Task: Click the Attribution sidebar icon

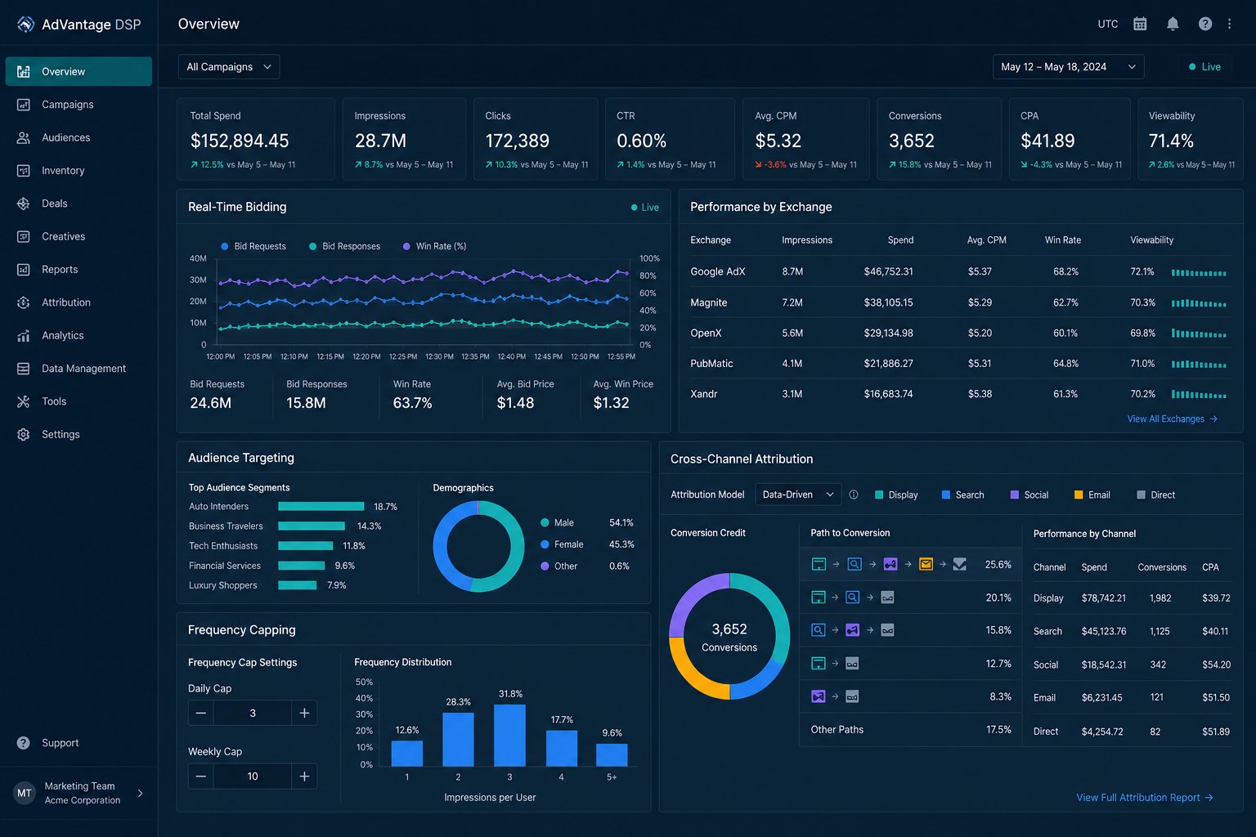Action: tap(24, 302)
